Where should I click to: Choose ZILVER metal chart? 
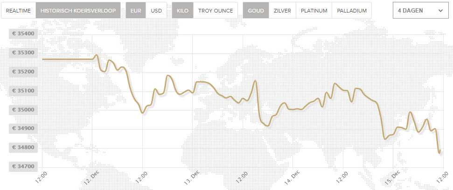[282, 10]
